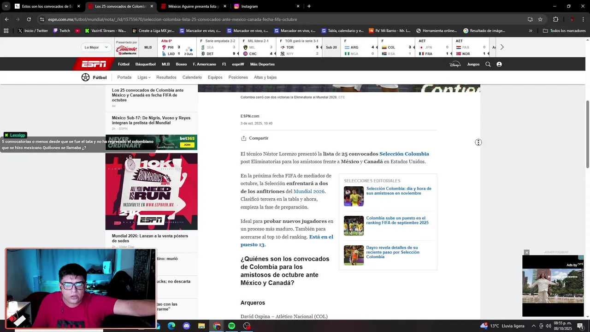
Task: Open Colombia sube un puesto ranking article
Action: click(x=397, y=220)
